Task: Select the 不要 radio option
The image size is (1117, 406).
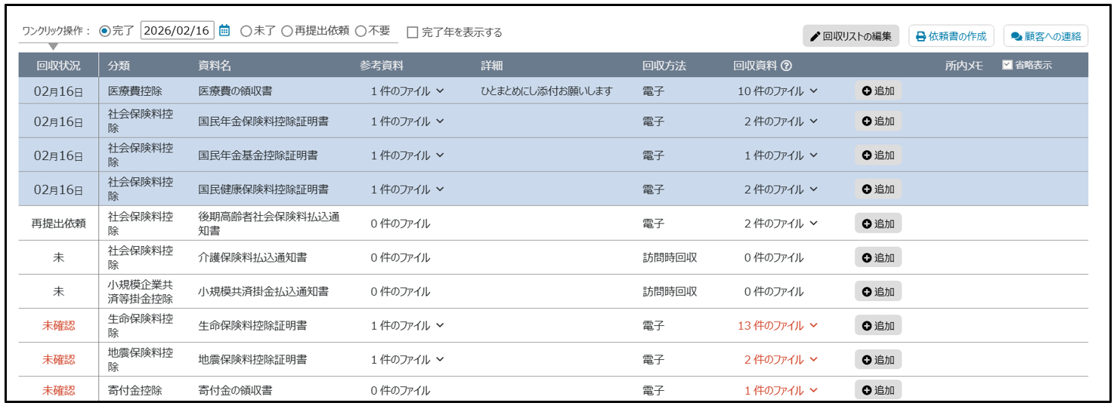Action: pos(360,32)
